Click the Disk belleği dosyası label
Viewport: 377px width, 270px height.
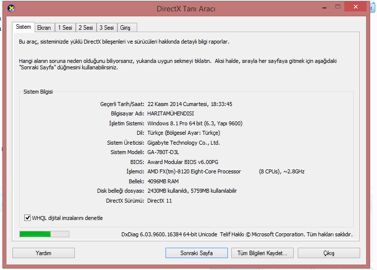tap(121, 191)
